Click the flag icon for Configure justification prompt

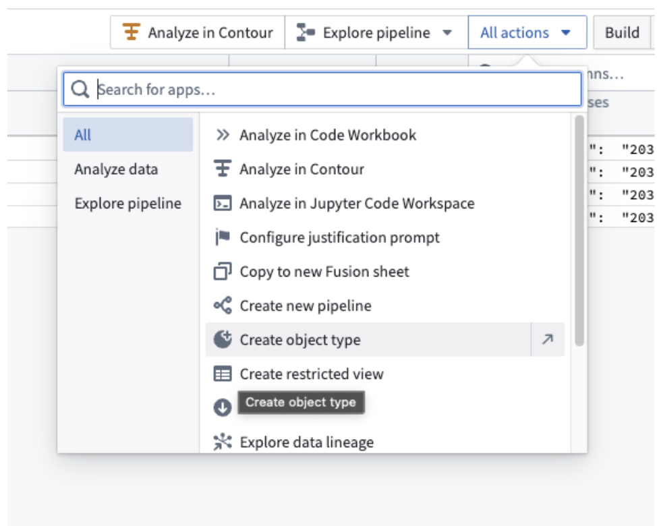[x=223, y=237]
